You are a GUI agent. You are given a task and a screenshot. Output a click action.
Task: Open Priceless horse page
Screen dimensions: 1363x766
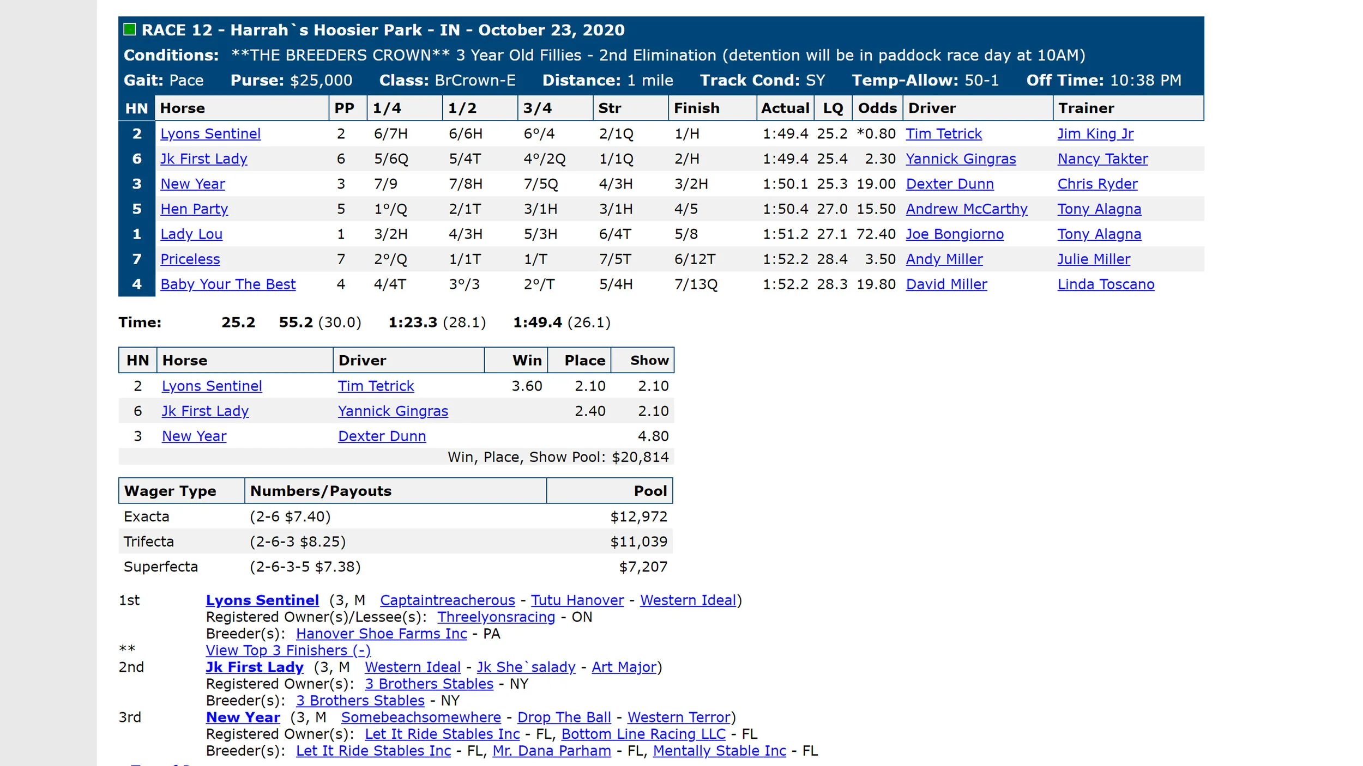(x=190, y=259)
